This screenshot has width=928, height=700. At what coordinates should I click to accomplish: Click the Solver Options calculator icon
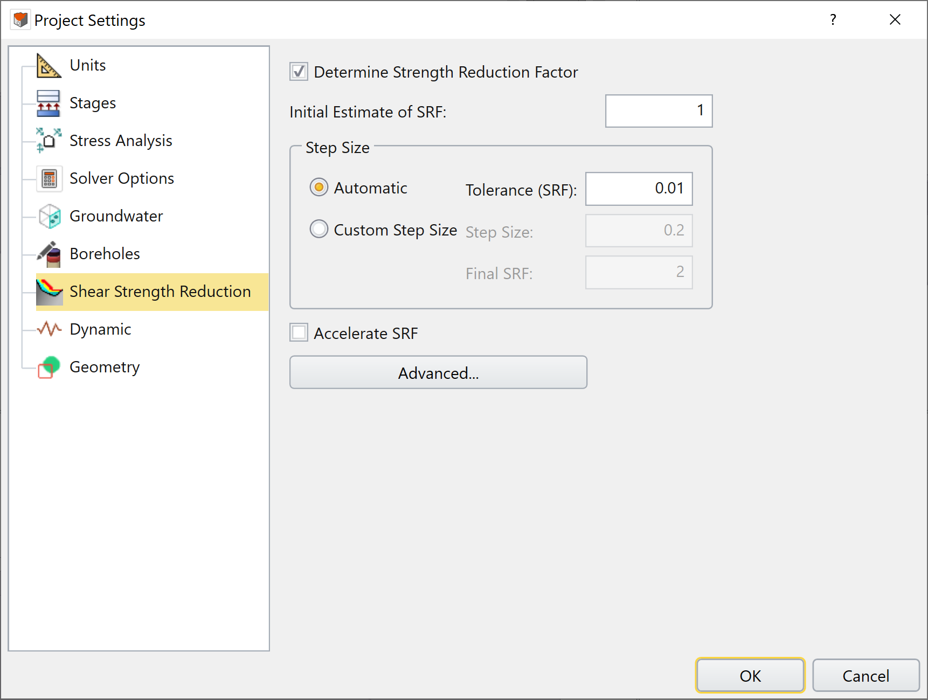(x=49, y=178)
